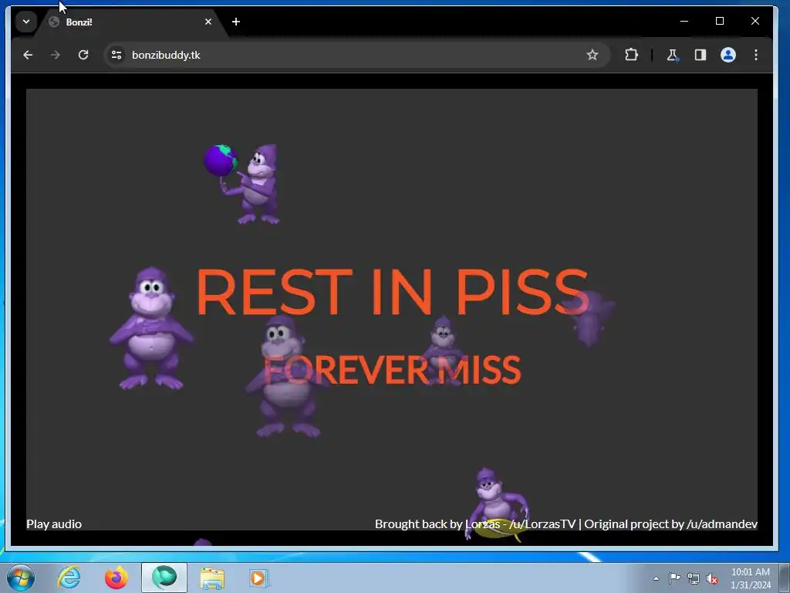Click the Bonzi holding the globe

pyautogui.click(x=243, y=185)
